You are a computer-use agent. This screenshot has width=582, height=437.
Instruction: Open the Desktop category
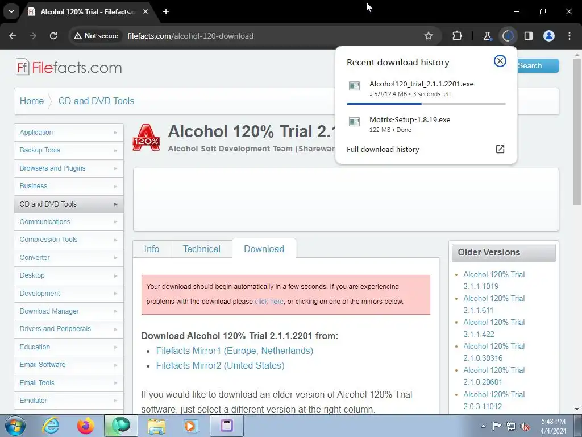click(x=69, y=275)
